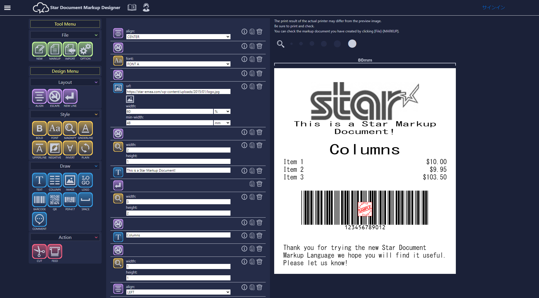
Task: Open the hamburger menu
Action: (x=7, y=8)
